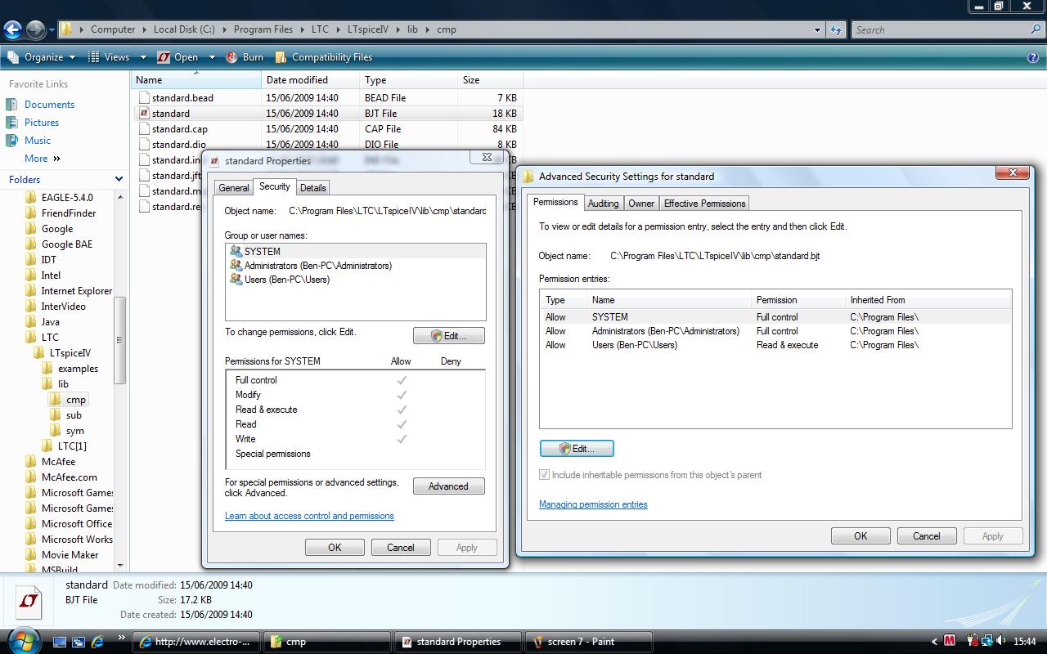The width and height of the screenshot is (1047, 654).
Task: Click the folder tree scroll-down arrow
Action: (x=119, y=565)
